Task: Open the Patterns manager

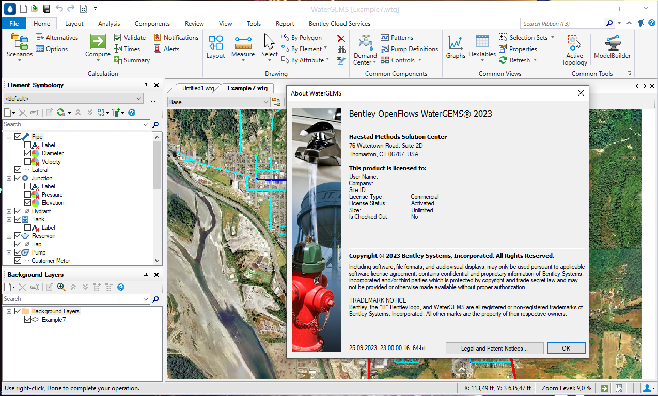Action: (x=397, y=38)
